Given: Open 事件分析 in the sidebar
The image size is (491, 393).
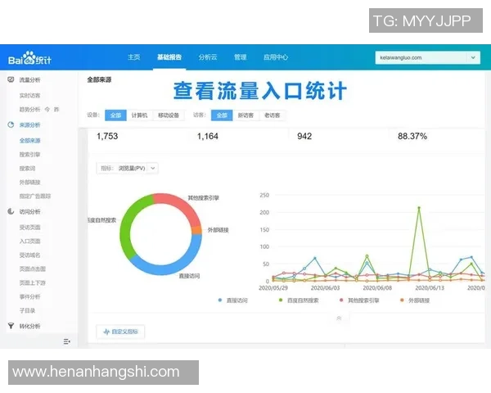Looking at the screenshot, I should tap(29, 296).
